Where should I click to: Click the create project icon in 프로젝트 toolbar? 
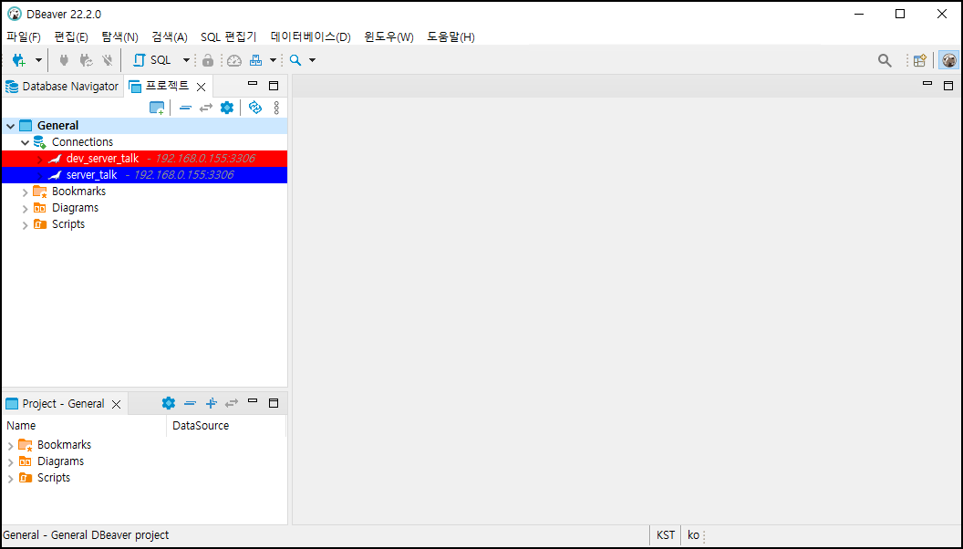157,109
